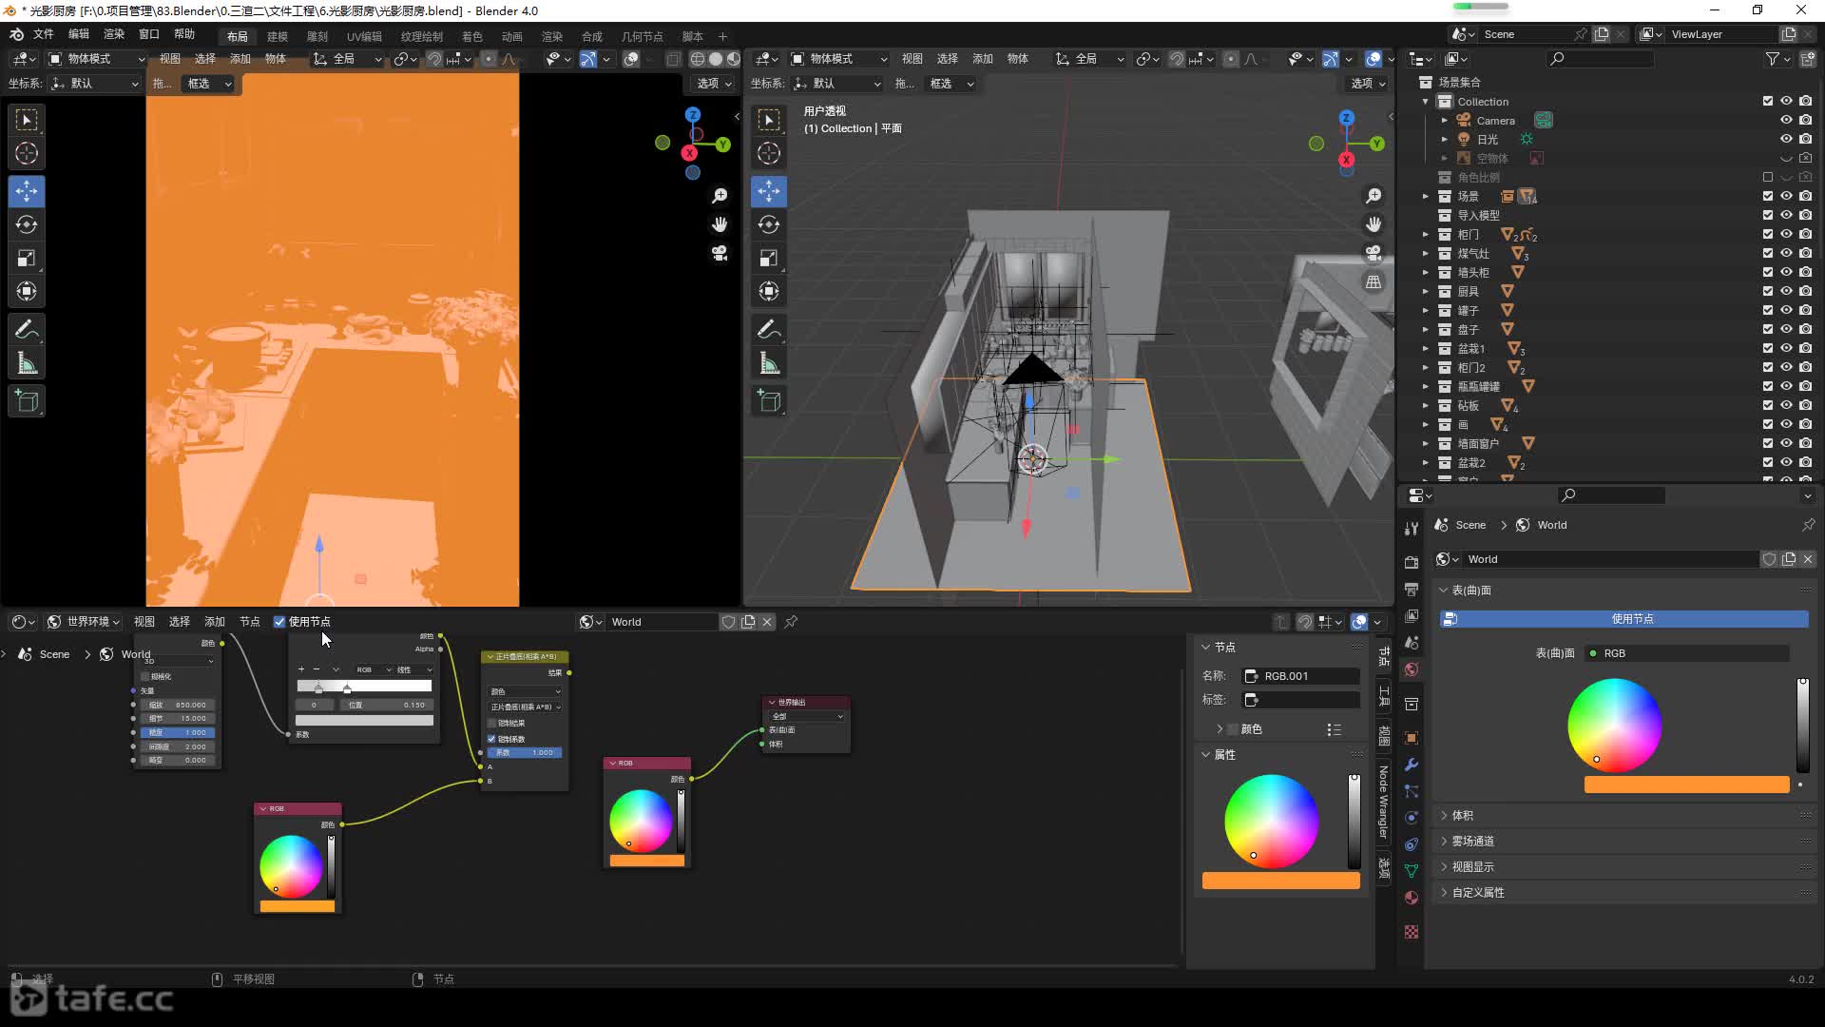Viewport: 1825px width, 1027px height.
Task: Enable the 角色比例 collection checkbox
Action: 1768,177
